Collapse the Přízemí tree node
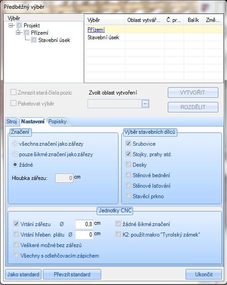 [x=18, y=33]
